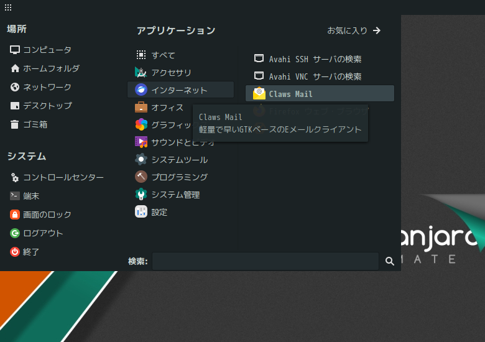The image size is (485, 342).
Task: Click the red Shut Down power icon
Action: point(15,252)
